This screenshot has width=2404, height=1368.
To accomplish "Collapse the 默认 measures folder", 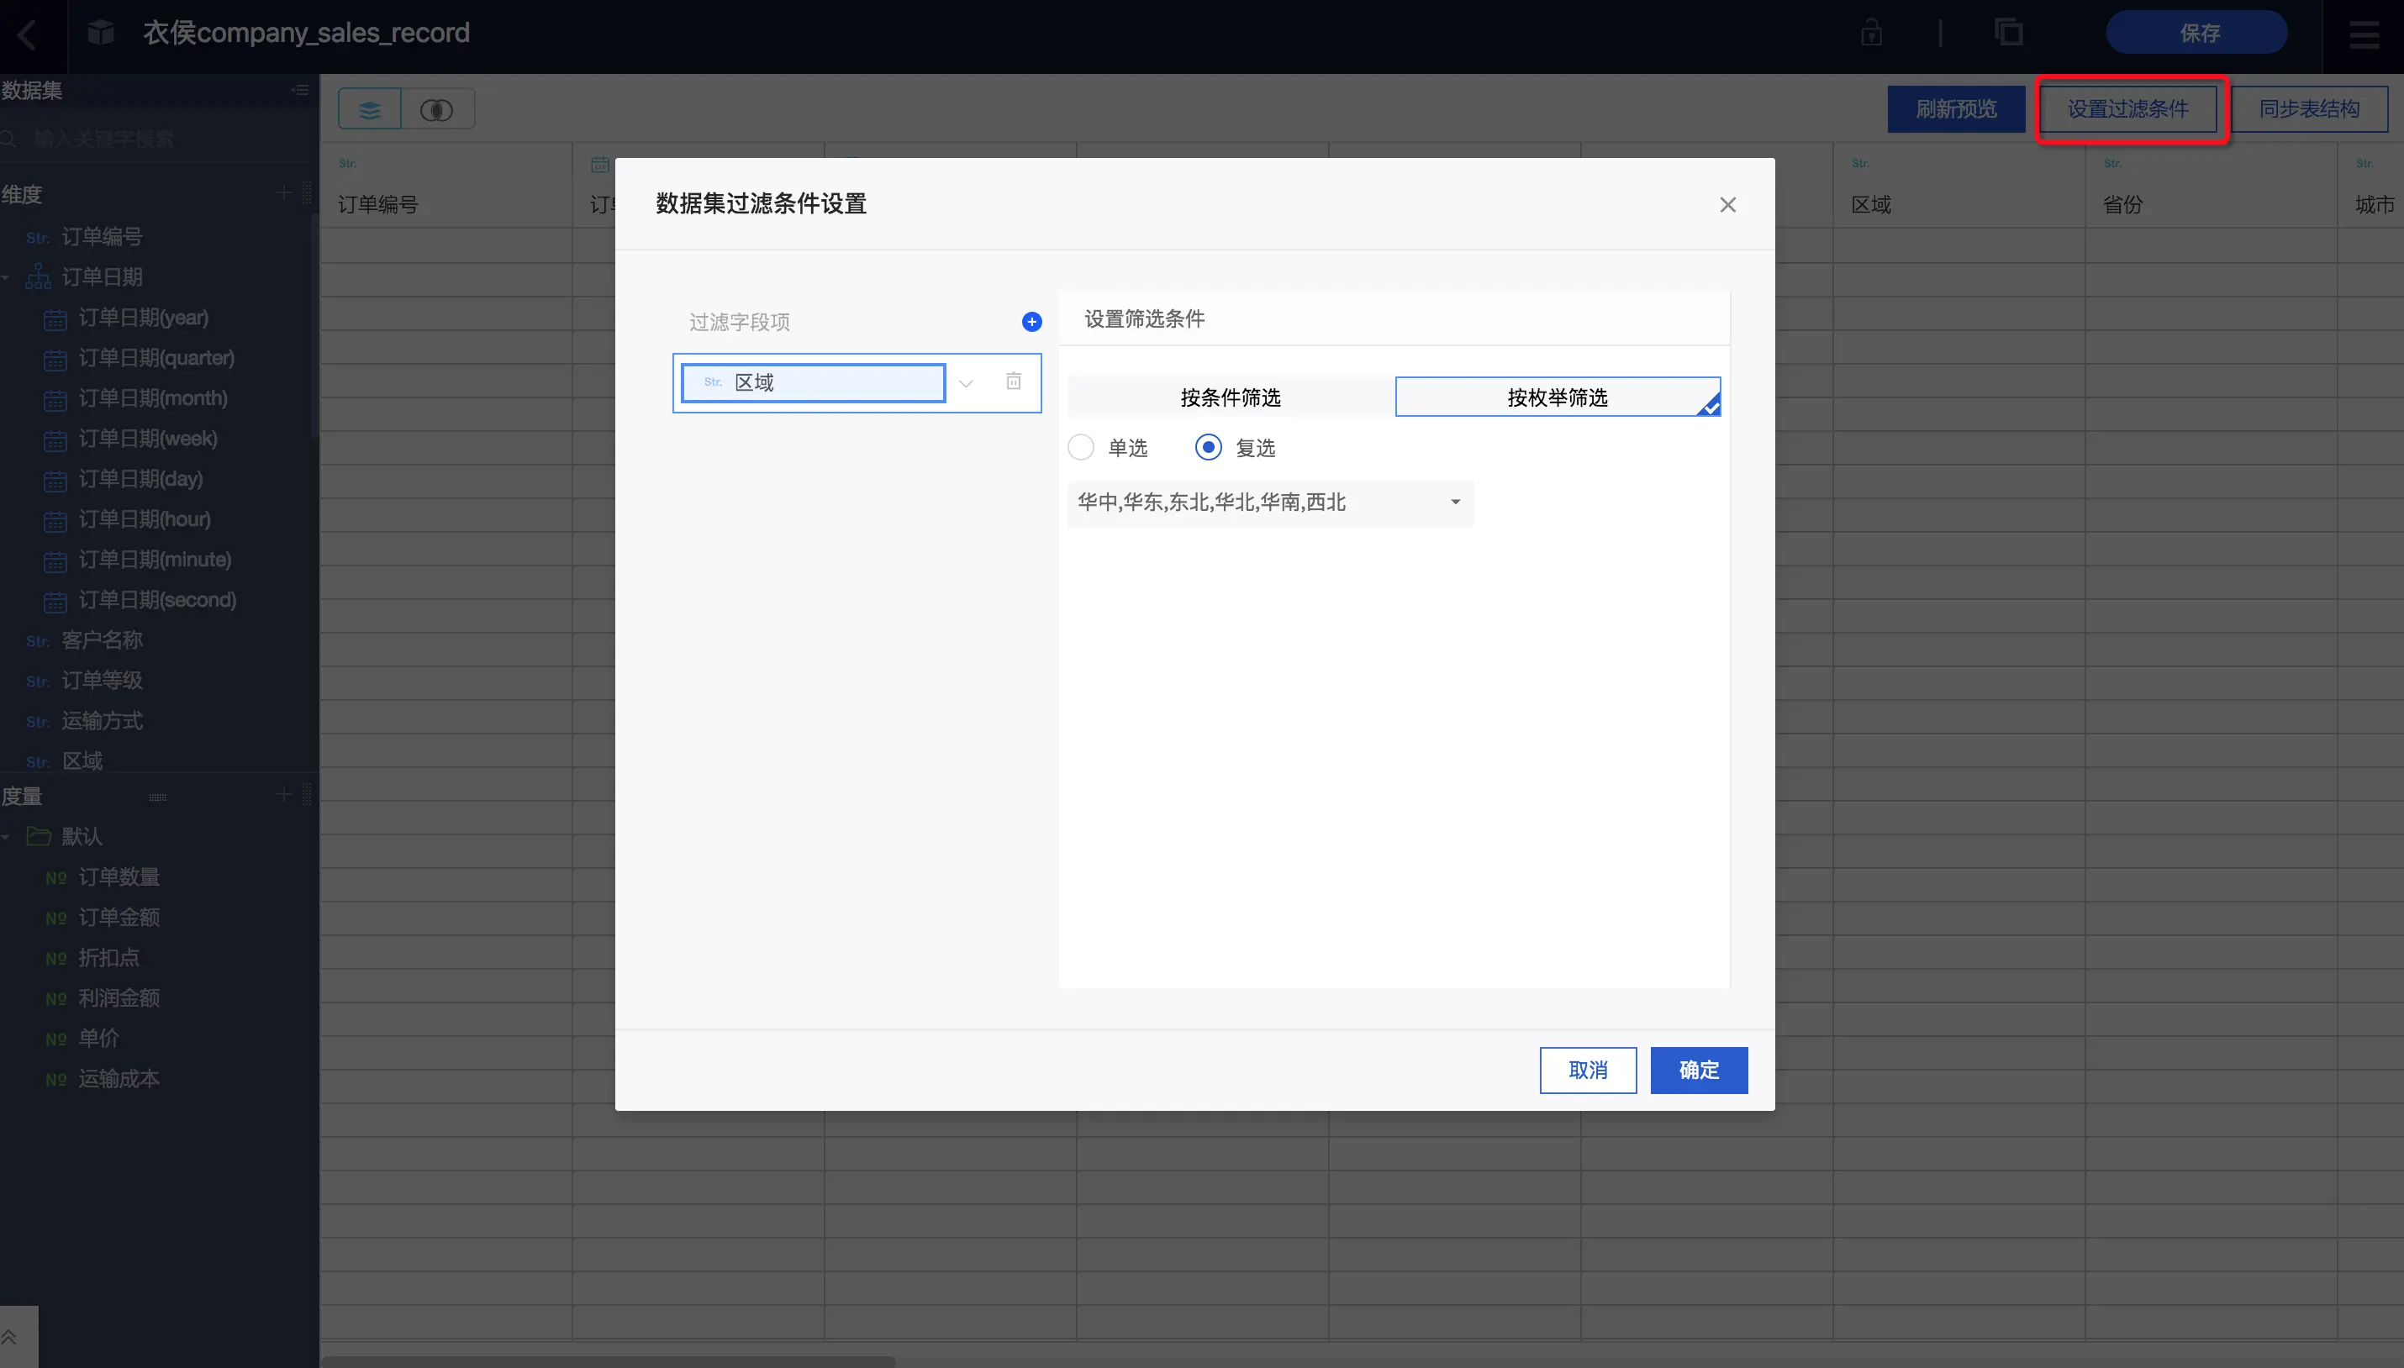I will (8, 836).
